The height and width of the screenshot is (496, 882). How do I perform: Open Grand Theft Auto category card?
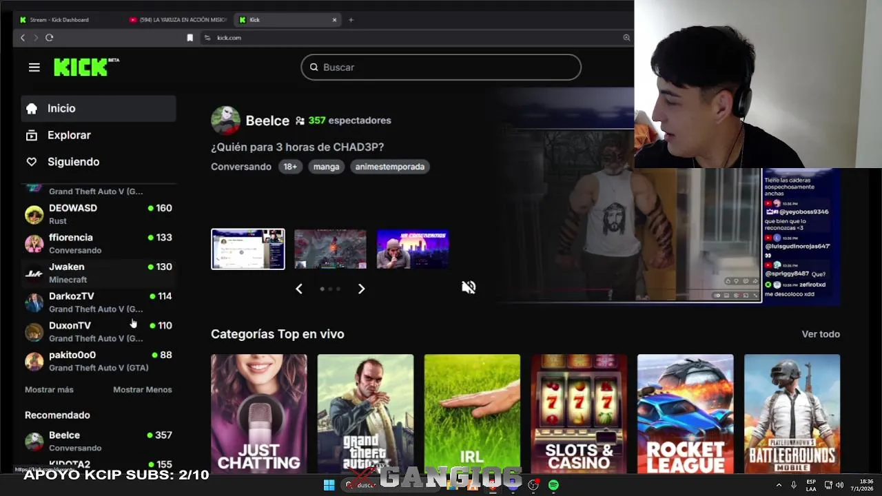tap(365, 414)
